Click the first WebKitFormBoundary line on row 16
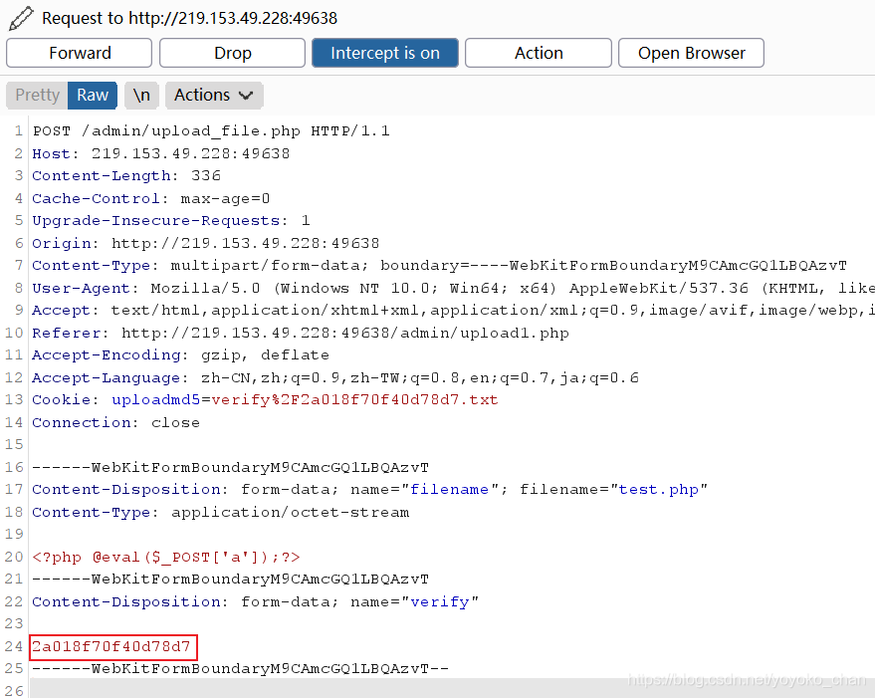The height and width of the screenshot is (698, 875). pyautogui.click(x=231, y=467)
